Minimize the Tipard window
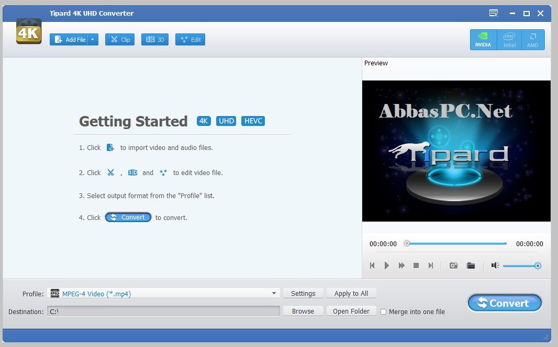 click(x=512, y=14)
